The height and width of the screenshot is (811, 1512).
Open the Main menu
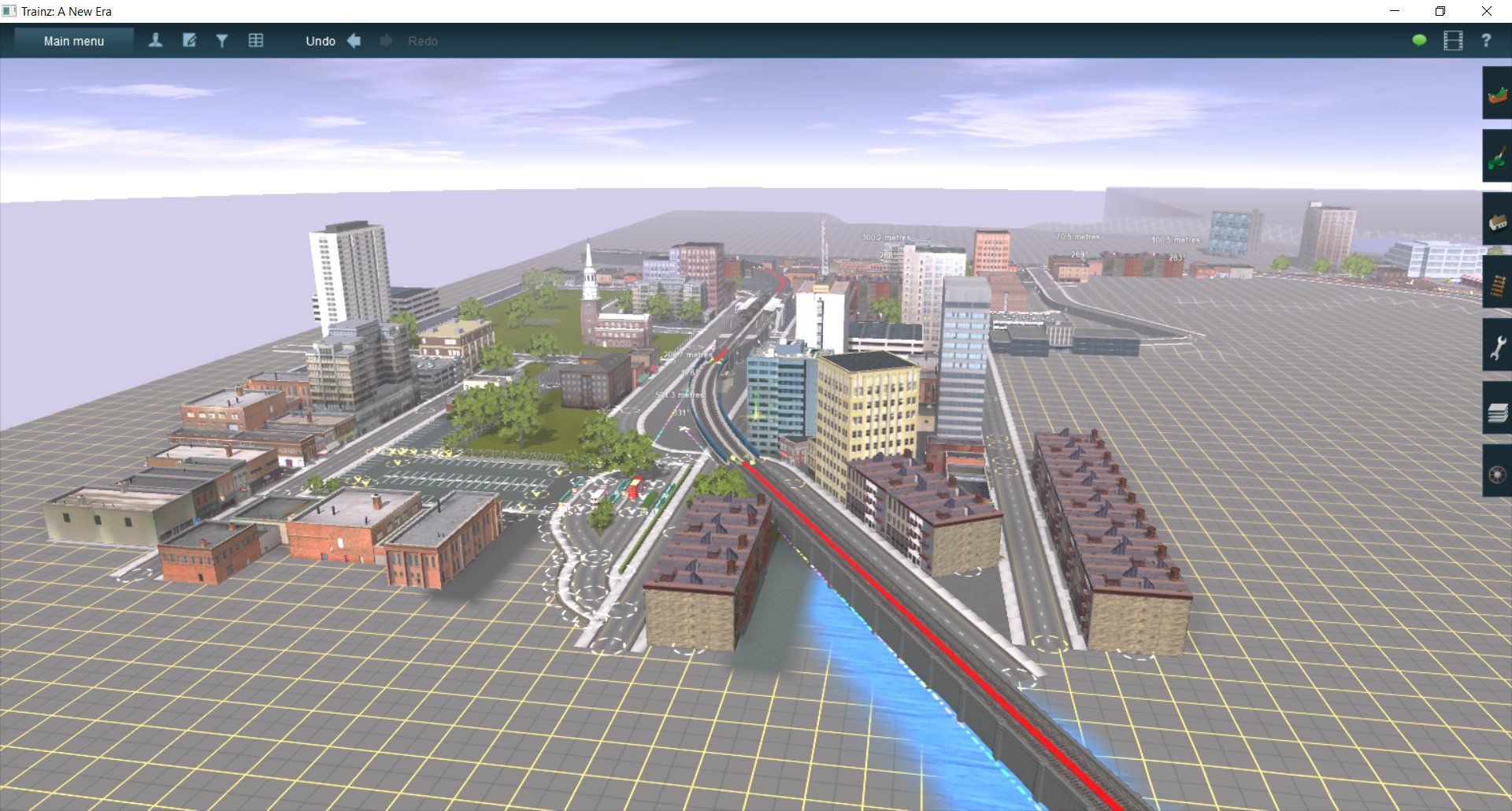[x=74, y=41]
